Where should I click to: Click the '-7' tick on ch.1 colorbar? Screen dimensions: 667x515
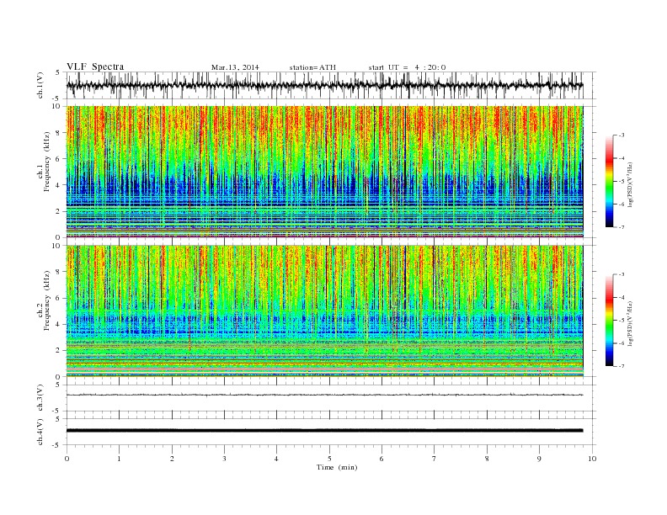point(620,227)
